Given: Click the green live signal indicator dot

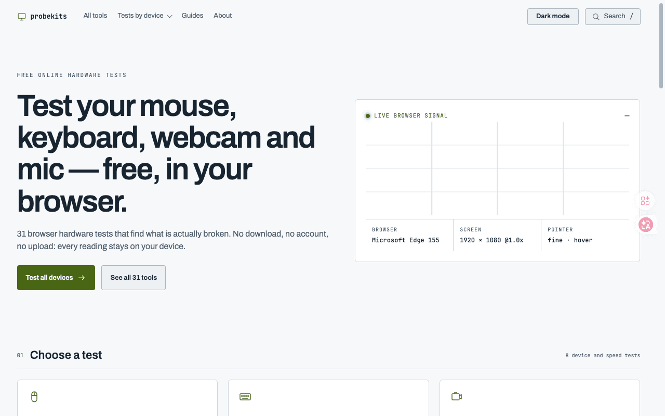Looking at the screenshot, I should 368,116.
